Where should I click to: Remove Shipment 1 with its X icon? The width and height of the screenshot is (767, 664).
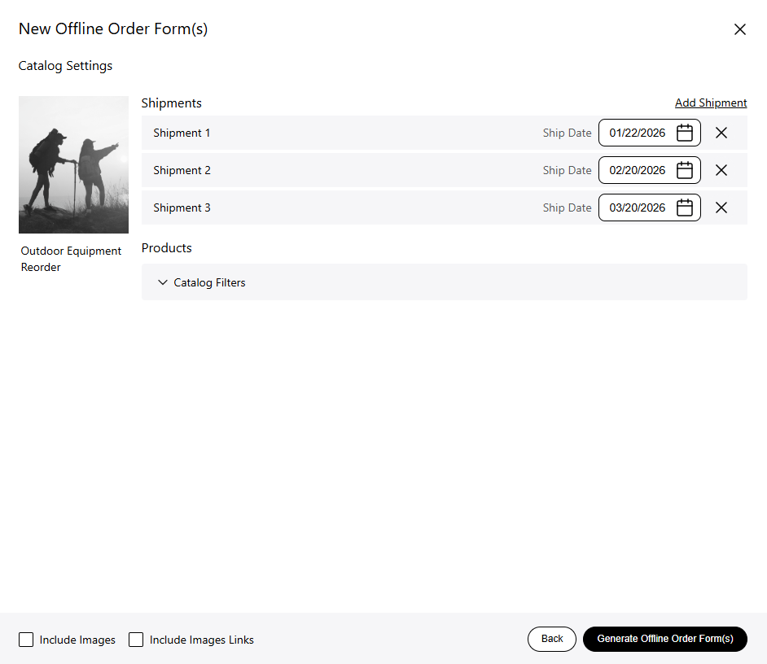coord(721,133)
